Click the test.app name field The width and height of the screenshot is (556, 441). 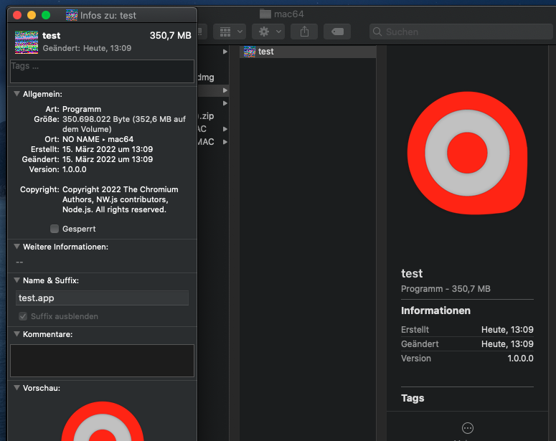click(x=102, y=298)
